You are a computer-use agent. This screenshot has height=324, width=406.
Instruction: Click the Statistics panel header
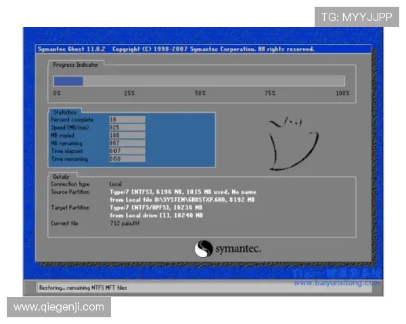coord(65,112)
